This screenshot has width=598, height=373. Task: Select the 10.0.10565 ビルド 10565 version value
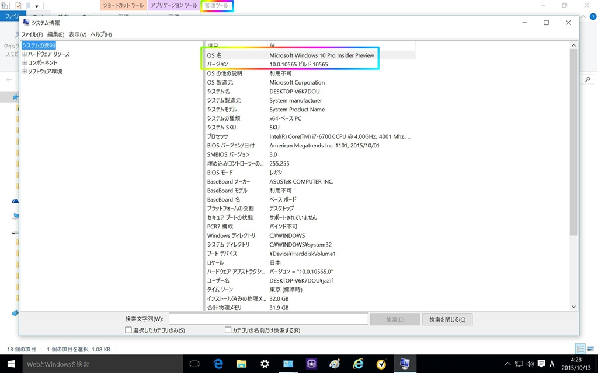pyautogui.click(x=298, y=64)
